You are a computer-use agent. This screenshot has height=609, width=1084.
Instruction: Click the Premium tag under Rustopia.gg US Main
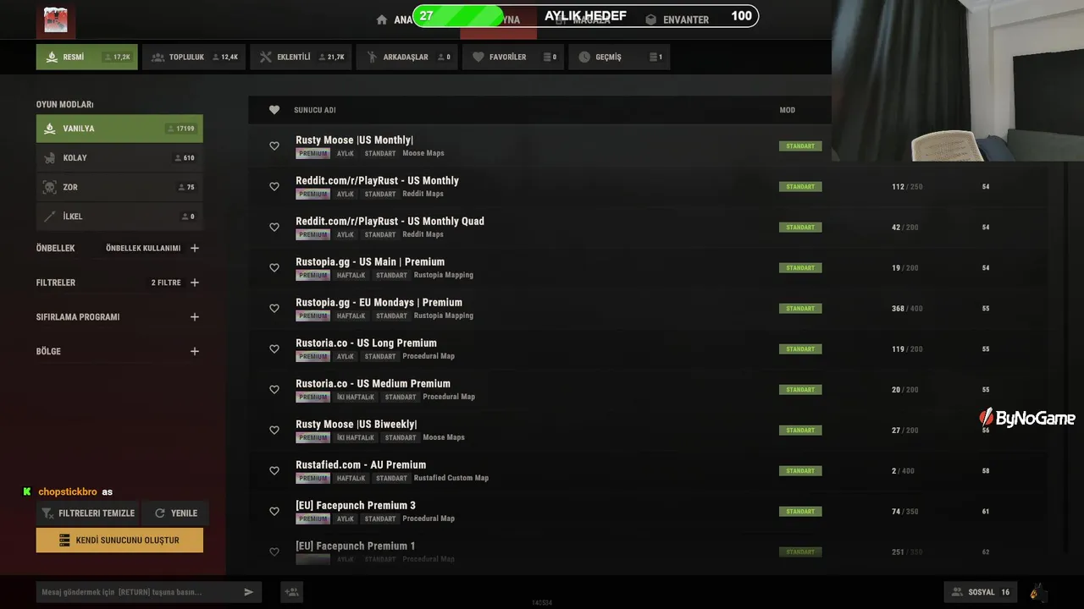coord(312,275)
